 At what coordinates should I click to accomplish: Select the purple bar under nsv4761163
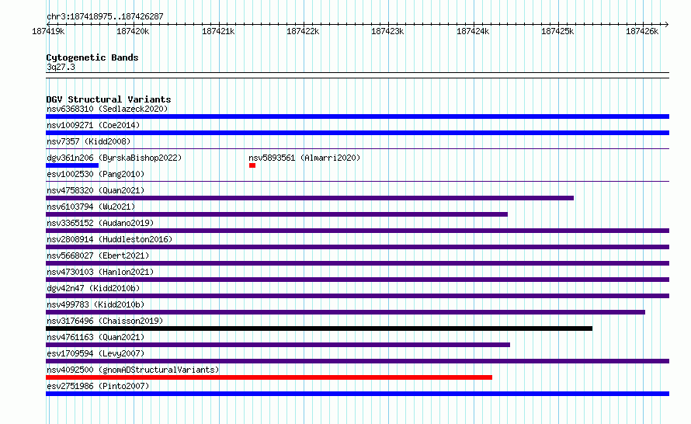pos(278,345)
